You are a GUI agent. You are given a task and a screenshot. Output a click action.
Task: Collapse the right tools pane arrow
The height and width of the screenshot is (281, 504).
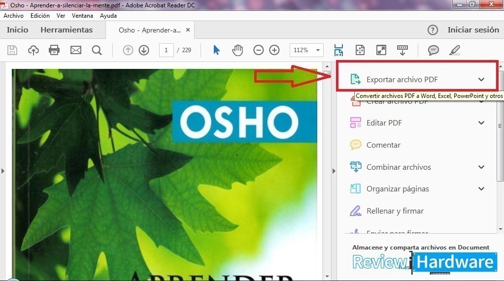334,171
